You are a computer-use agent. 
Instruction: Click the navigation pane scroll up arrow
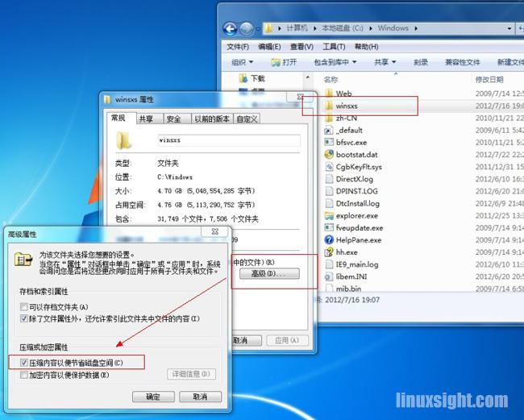coord(307,78)
